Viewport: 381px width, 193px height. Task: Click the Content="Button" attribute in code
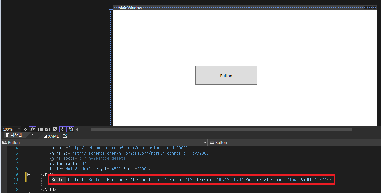(86, 180)
